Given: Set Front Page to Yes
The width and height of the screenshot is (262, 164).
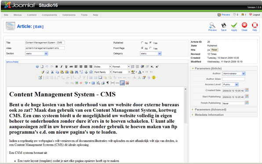Looking at the screenshot, I should 150,48.
